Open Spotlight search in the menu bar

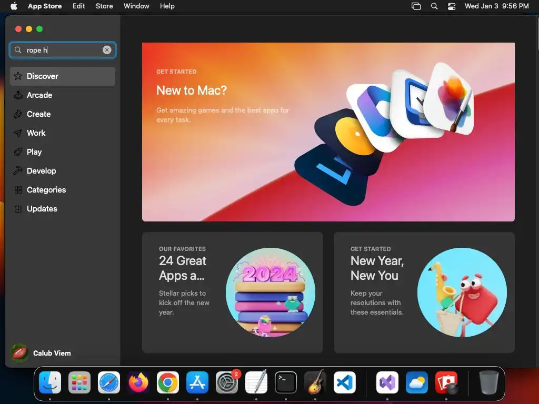pos(434,6)
